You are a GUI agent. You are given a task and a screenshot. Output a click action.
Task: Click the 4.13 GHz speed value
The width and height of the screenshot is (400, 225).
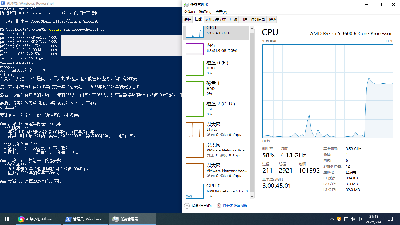(293, 155)
